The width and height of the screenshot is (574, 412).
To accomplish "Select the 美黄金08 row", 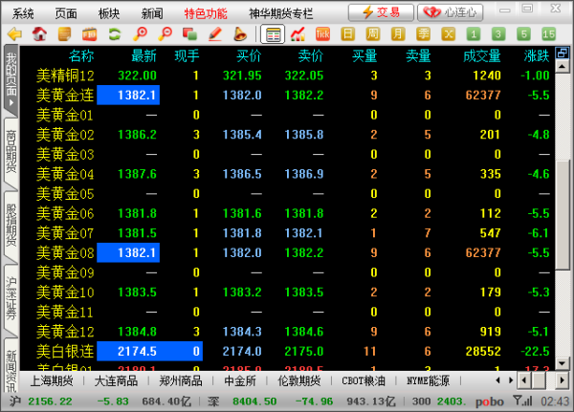I will coord(287,252).
